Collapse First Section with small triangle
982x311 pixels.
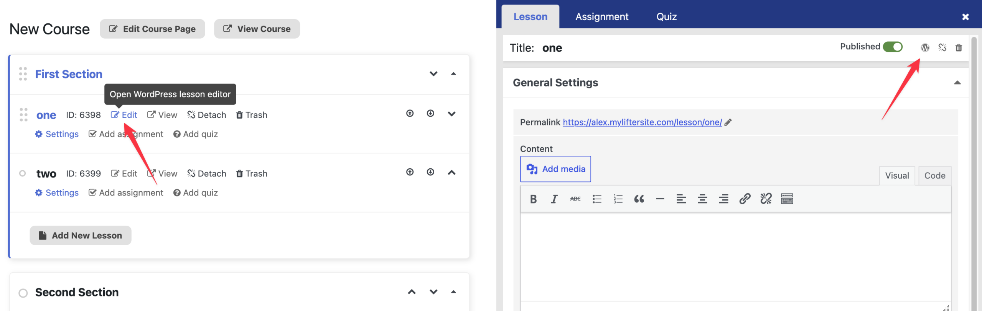[x=453, y=74]
